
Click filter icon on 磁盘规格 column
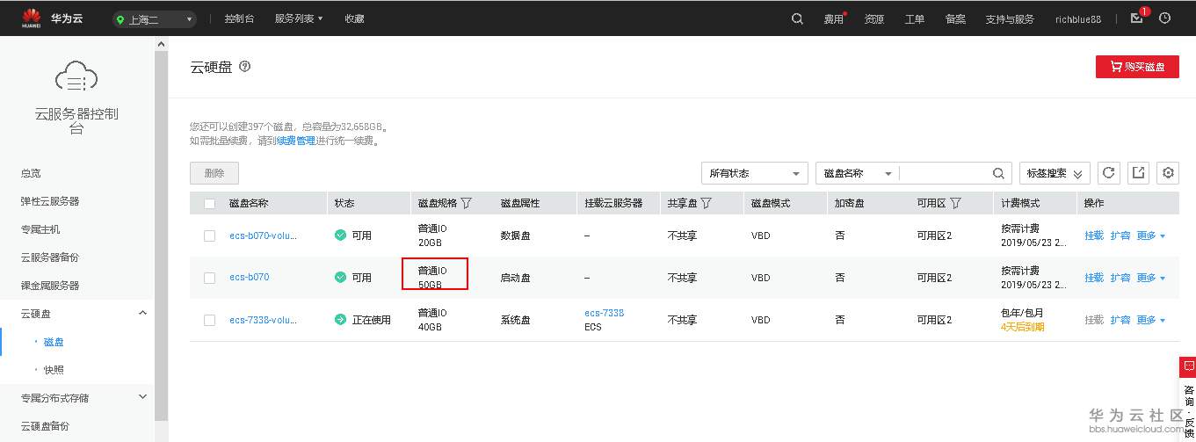pyautogui.click(x=467, y=203)
